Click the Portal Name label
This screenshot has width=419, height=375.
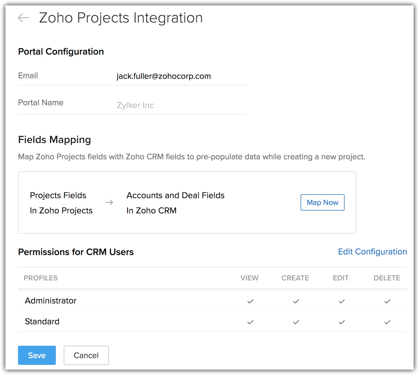click(x=41, y=102)
